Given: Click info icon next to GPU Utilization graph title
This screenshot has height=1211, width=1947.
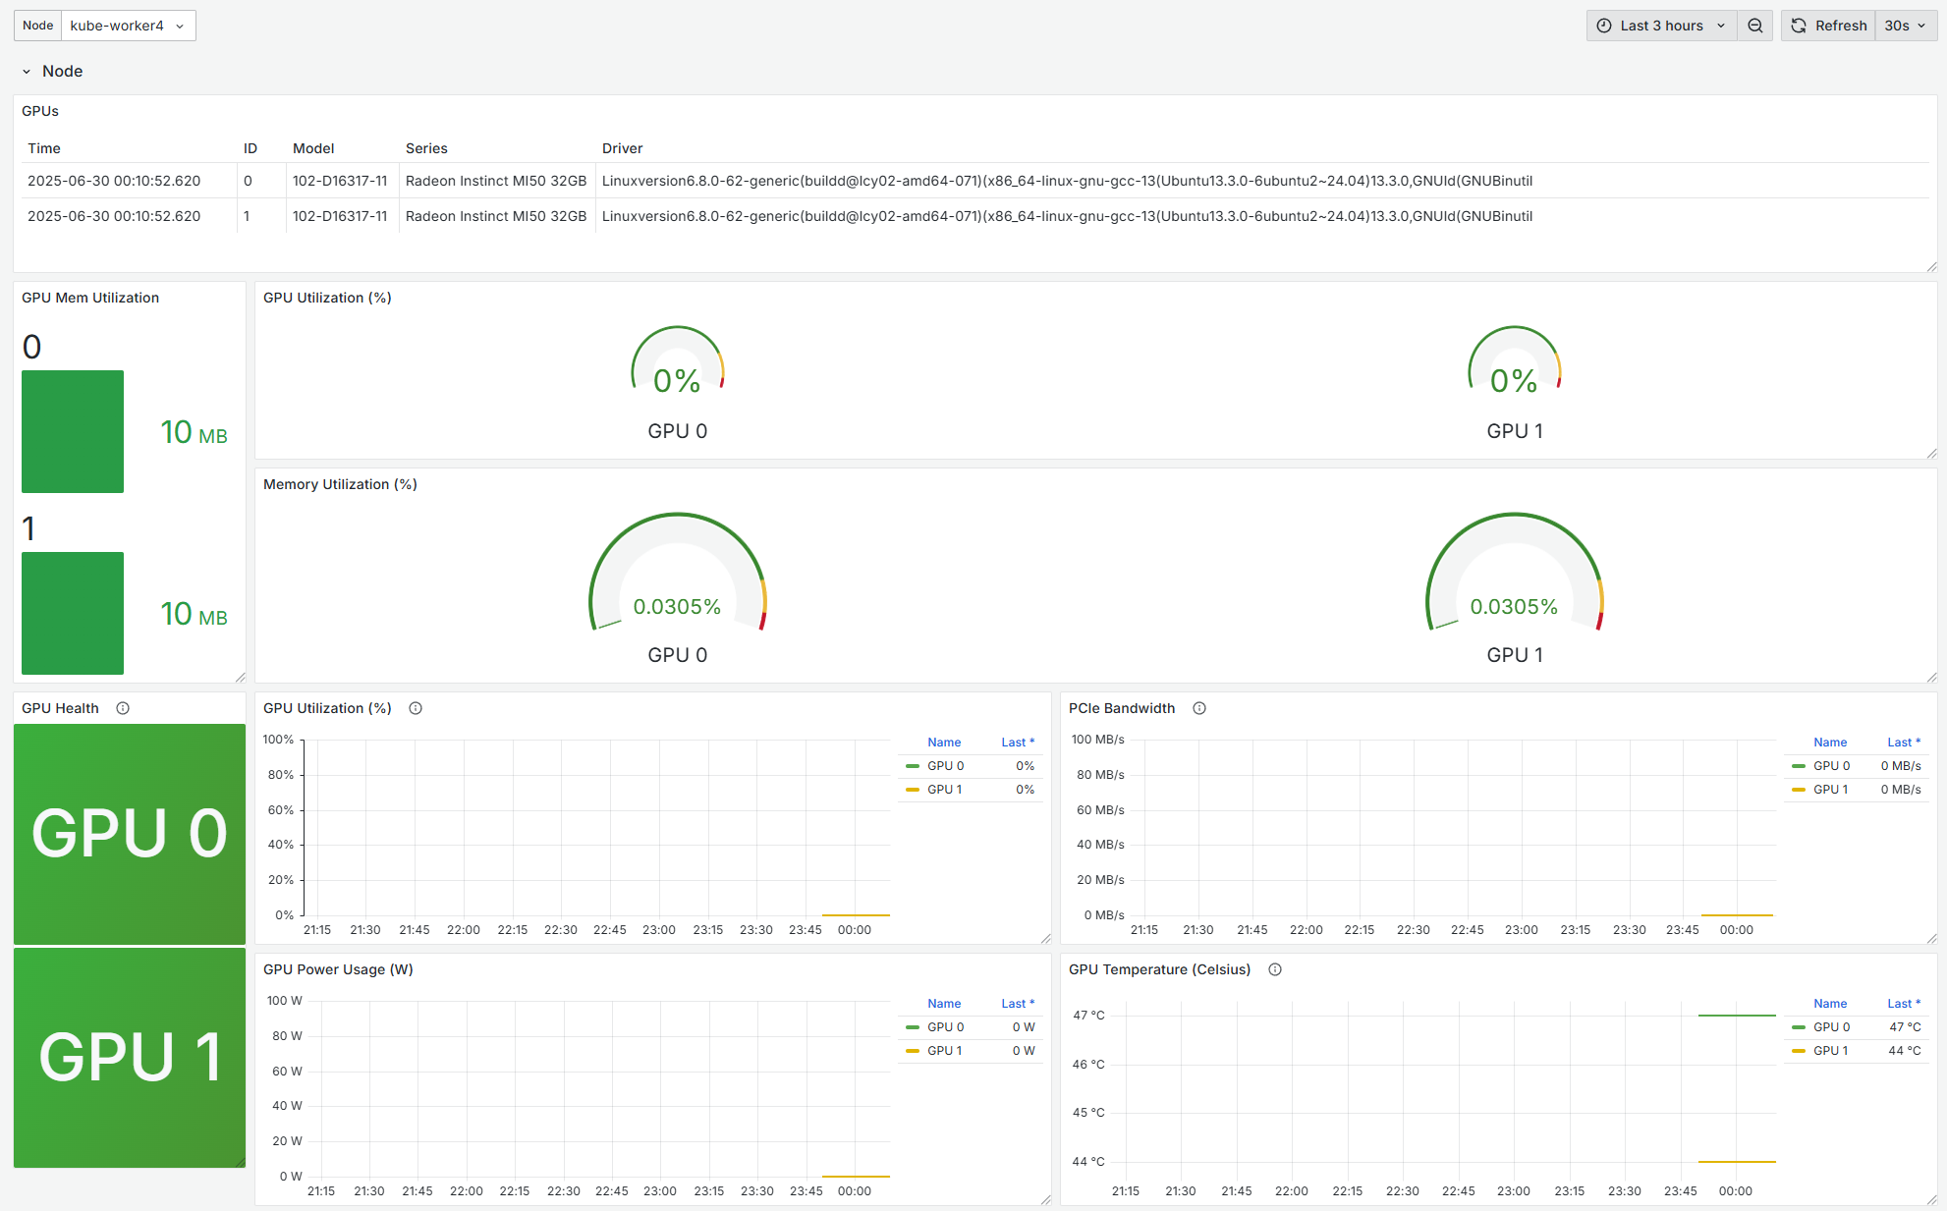Looking at the screenshot, I should coord(416,708).
